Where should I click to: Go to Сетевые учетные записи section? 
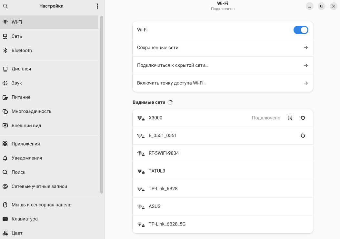click(39, 186)
